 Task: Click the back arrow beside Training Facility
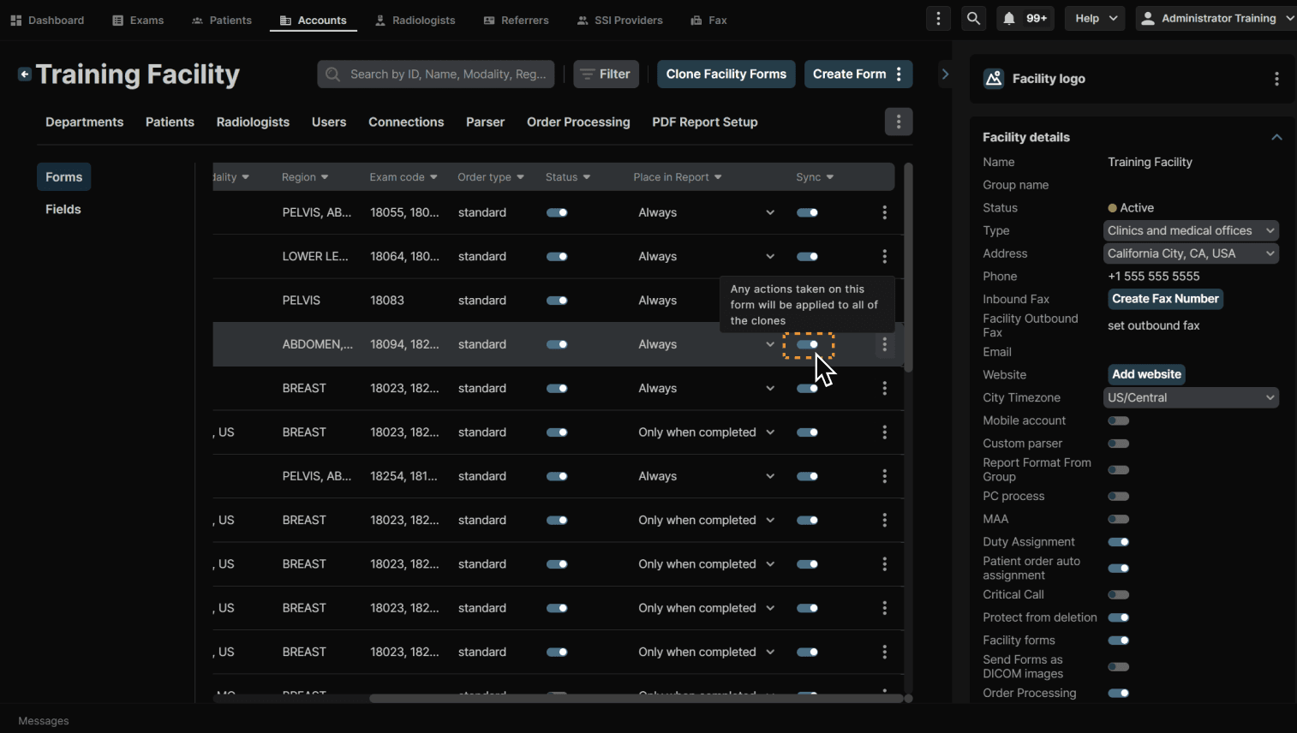(25, 74)
